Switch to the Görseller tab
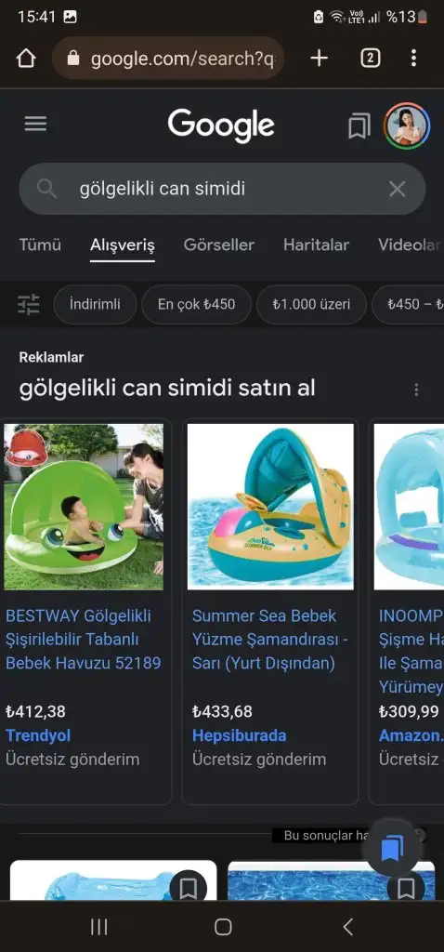 (219, 245)
